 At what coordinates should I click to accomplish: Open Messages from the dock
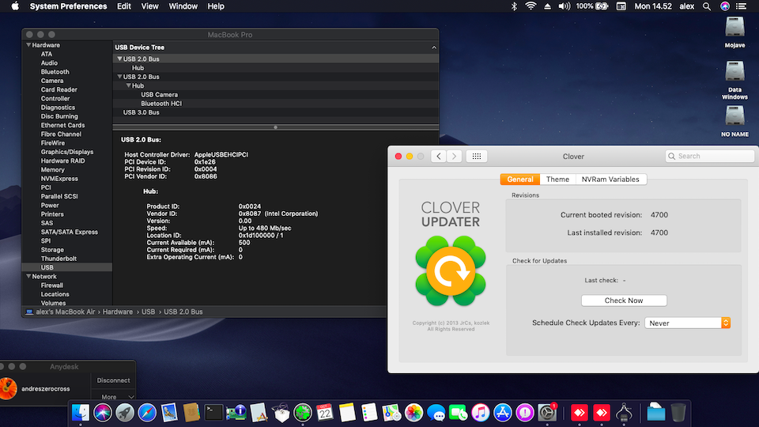click(x=436, y=413)
